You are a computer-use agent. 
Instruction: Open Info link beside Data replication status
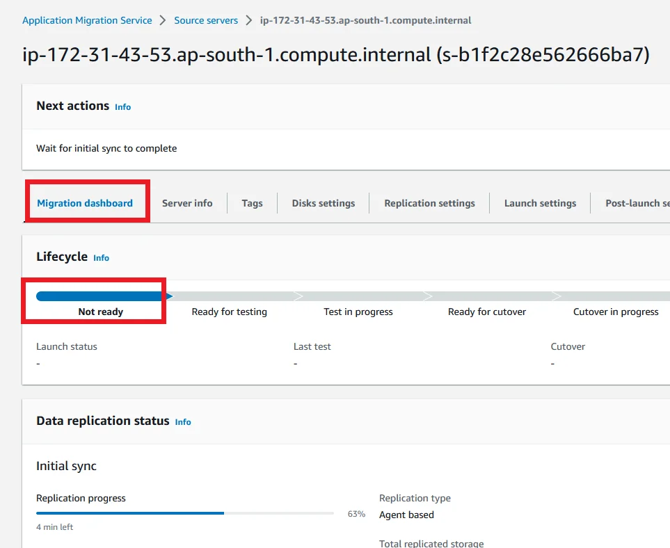tap(183, 422)
